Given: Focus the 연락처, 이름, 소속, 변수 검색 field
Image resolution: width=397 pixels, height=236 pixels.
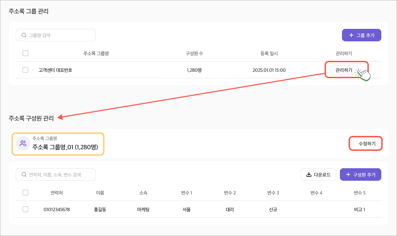Looking at the screenshot, I should [56, 174].
